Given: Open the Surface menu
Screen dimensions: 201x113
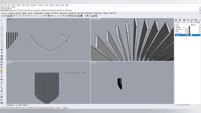Looking at the screenshot, I should [19, 5].
